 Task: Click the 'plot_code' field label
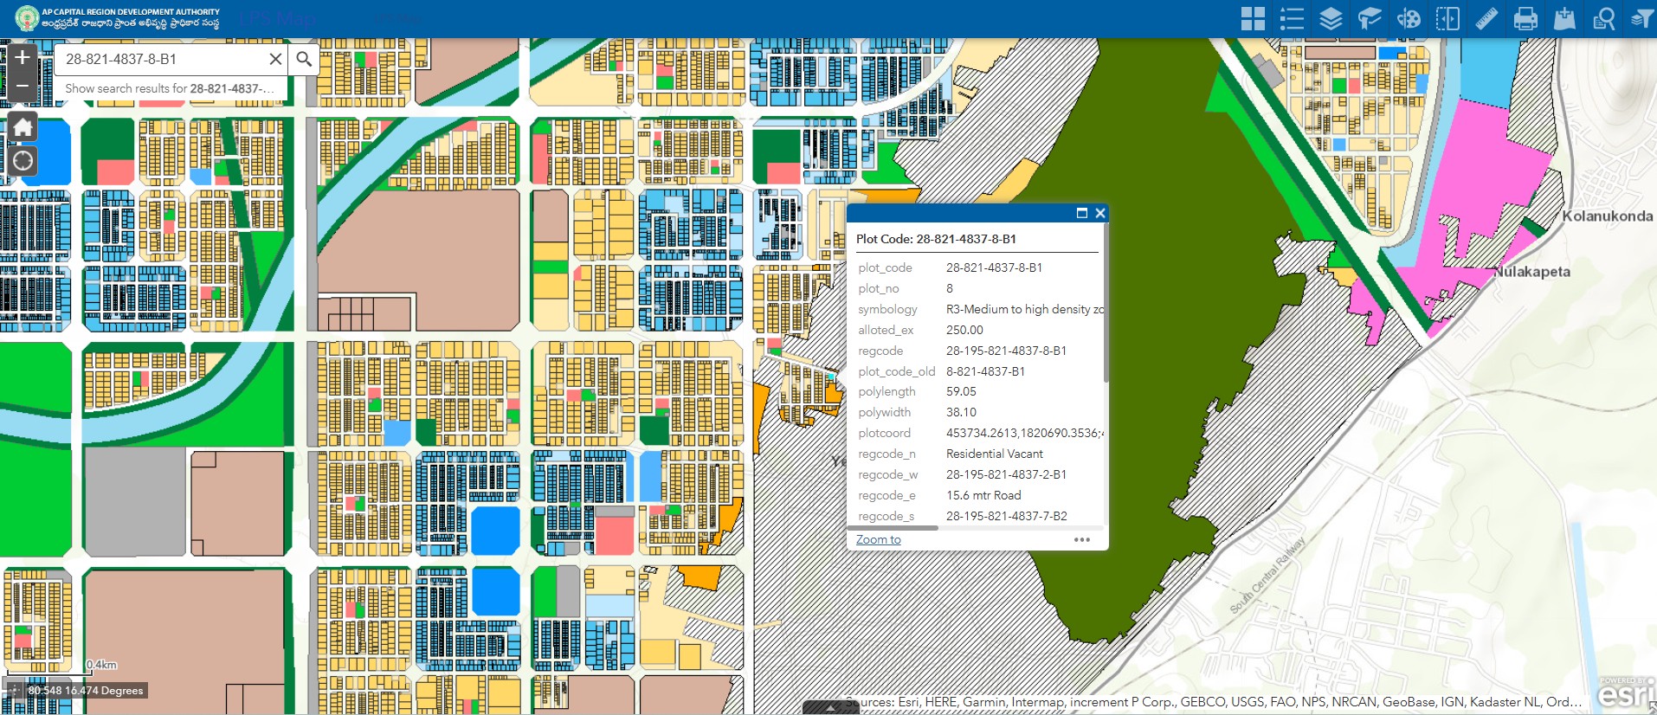tap(885, 267)
